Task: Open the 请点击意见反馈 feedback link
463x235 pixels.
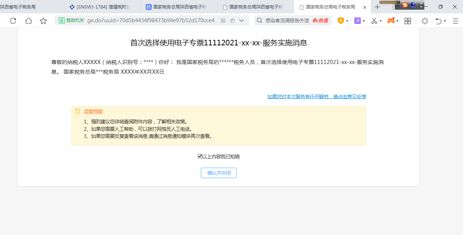Action: (316, 97)
